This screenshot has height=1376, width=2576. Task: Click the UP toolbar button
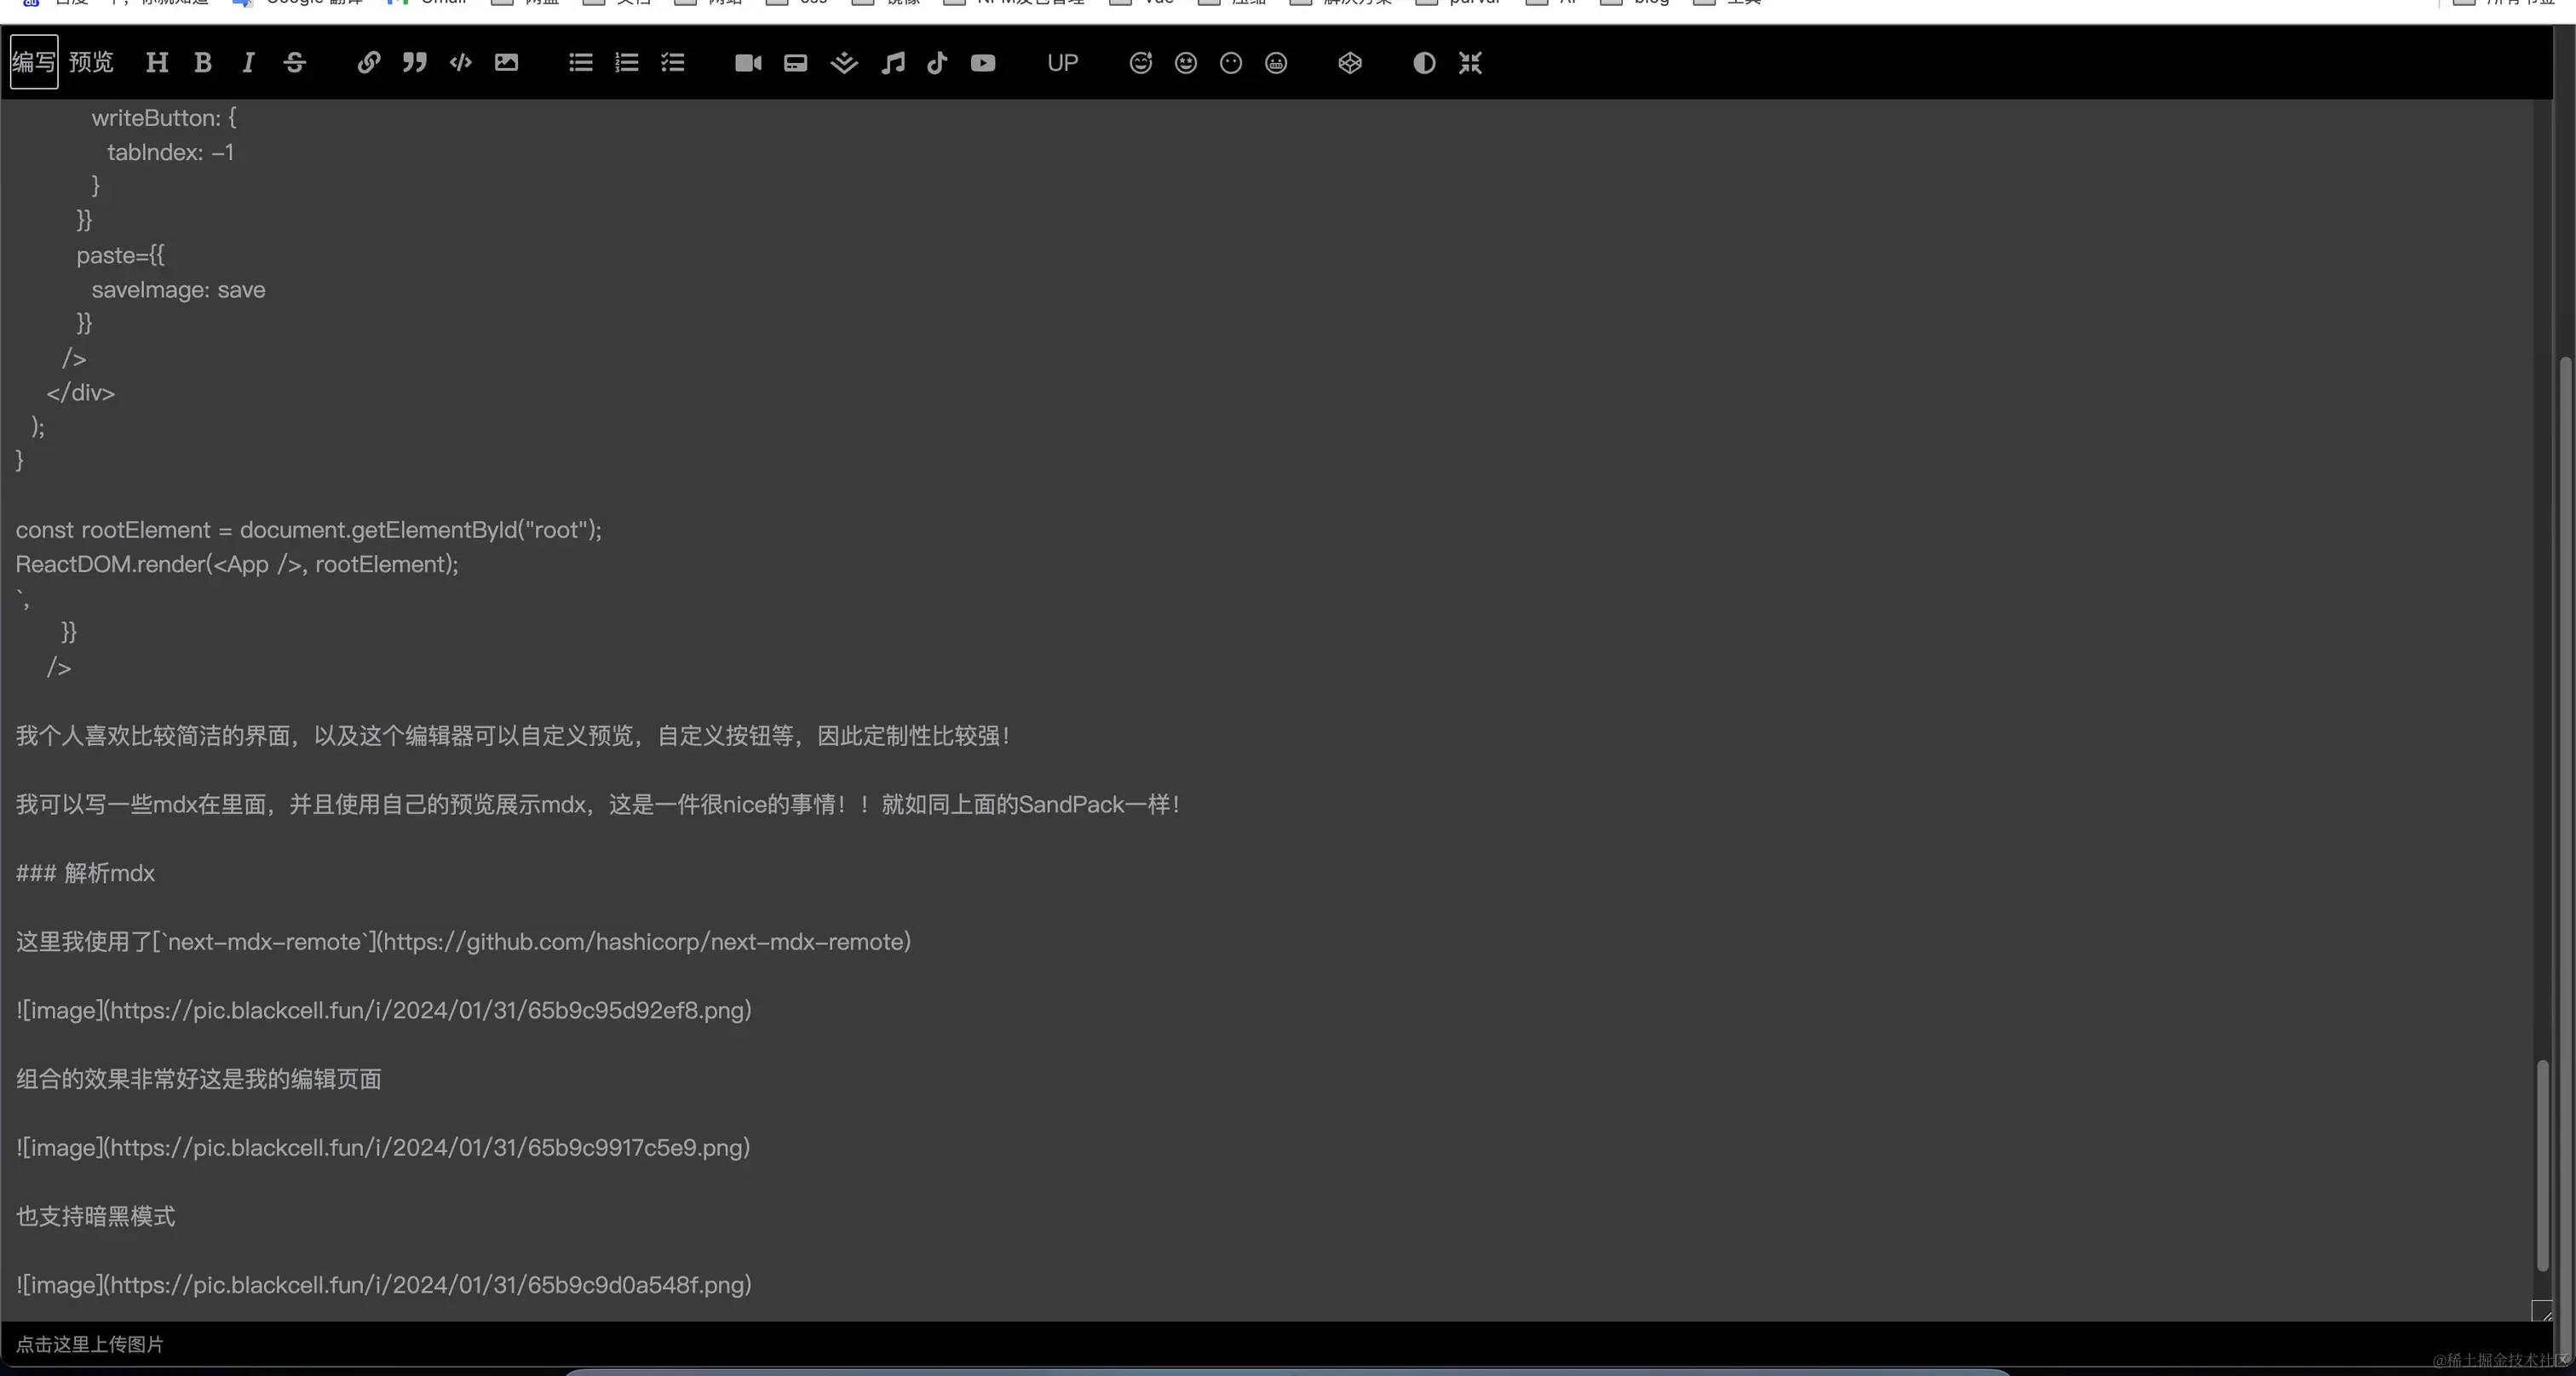tap(1062, 63)
